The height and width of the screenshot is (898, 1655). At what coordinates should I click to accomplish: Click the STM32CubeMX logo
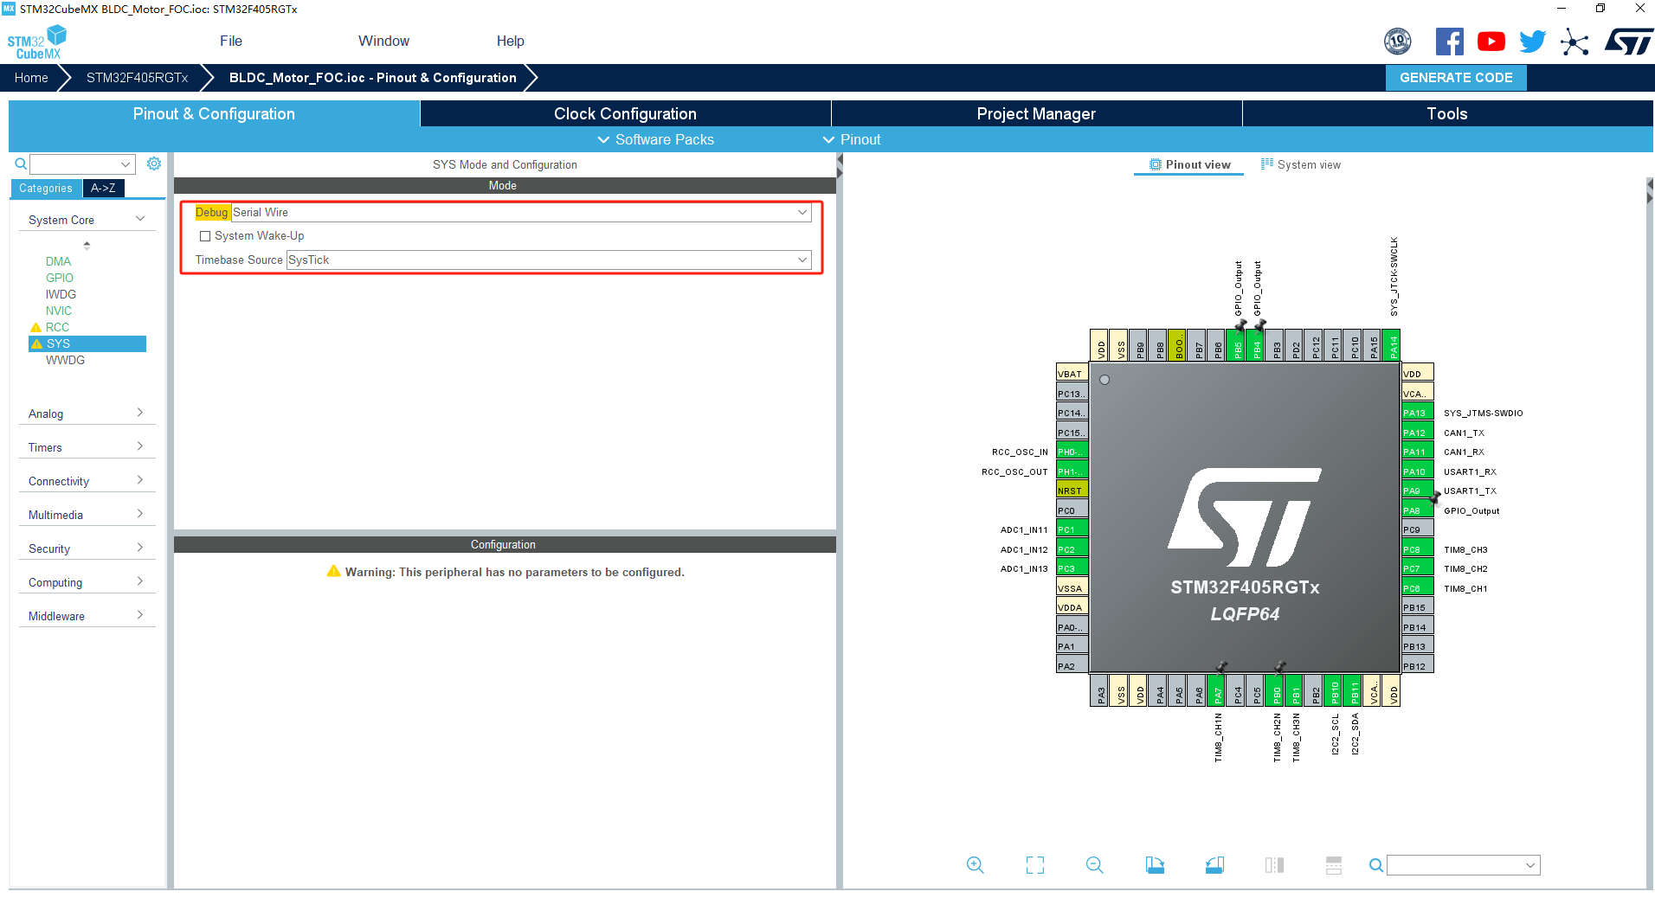pyautogui.click(x=36, y=42)
